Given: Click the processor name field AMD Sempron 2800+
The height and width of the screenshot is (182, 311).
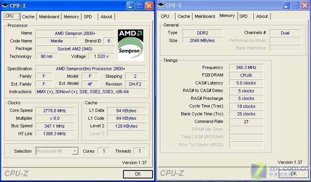Looking at the screenshot, I should (75, 33).
